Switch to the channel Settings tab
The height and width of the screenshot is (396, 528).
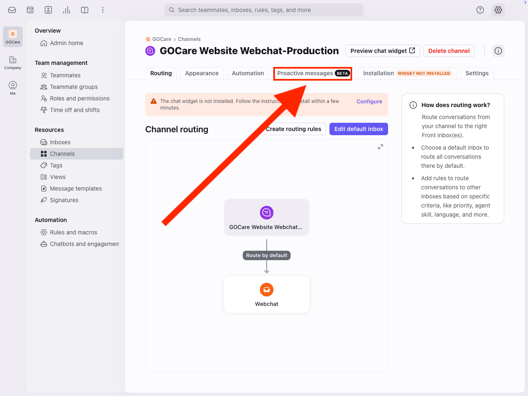[x=477, y=73]
